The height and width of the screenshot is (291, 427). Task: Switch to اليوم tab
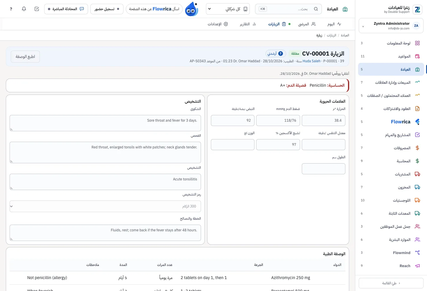tap(334, 24)
